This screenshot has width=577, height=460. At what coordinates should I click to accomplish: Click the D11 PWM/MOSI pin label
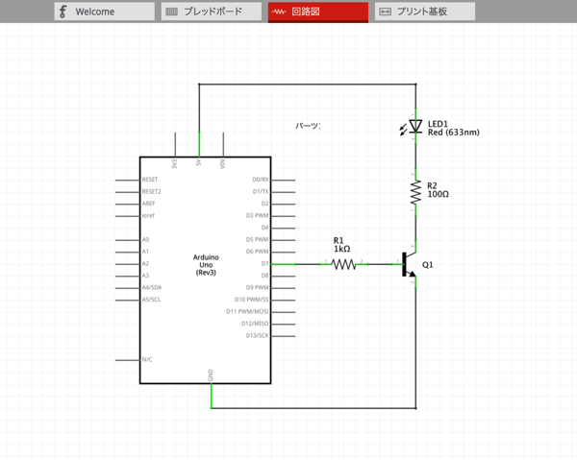point(247,312)
